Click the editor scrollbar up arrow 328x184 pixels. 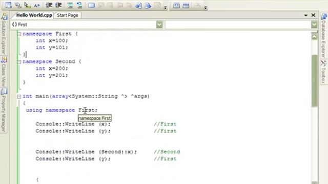(x=314, y=37)
